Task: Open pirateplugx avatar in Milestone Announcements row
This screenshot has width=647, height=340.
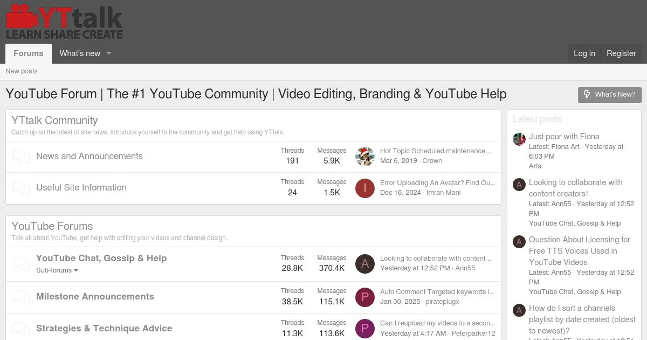Action: [365, 297]
